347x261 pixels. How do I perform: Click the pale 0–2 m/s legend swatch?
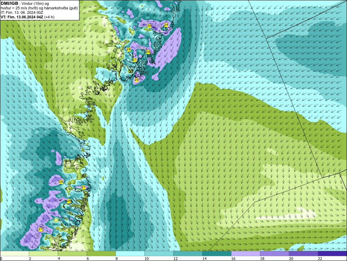(x=14, y=253)
